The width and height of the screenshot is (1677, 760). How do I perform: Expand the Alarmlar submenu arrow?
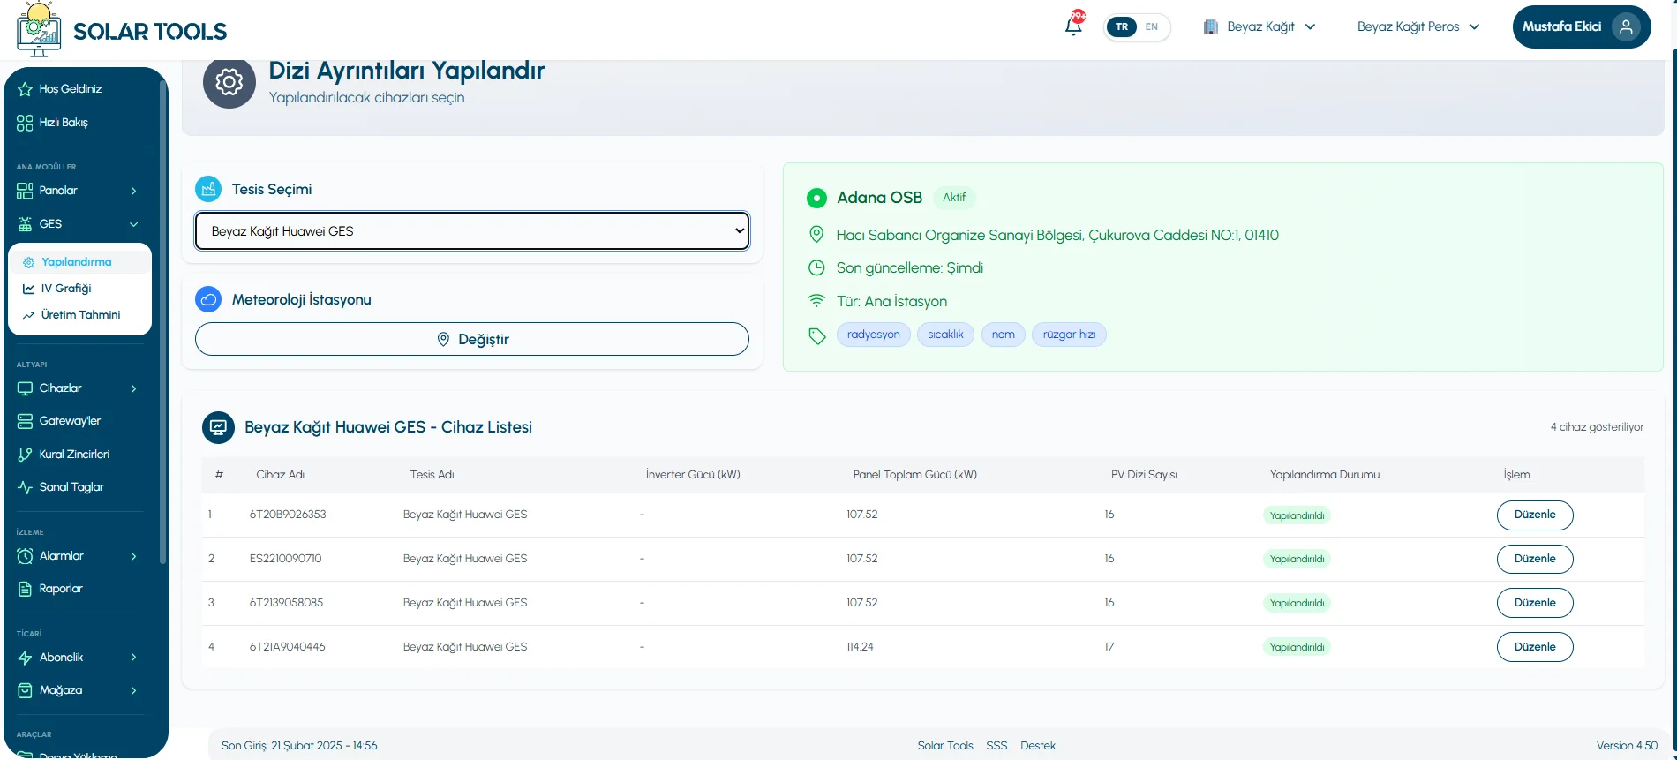pos(133,556)
